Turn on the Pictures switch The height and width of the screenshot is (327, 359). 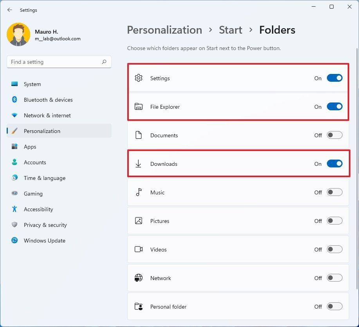click(334, 221)
